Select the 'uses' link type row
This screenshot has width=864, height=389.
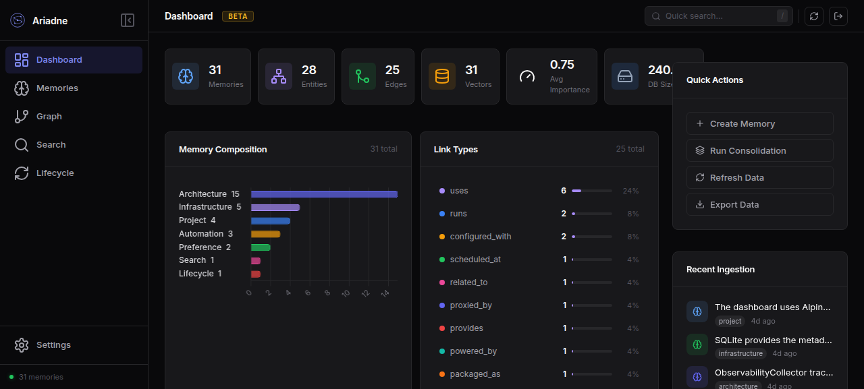[x=539, y=191]
